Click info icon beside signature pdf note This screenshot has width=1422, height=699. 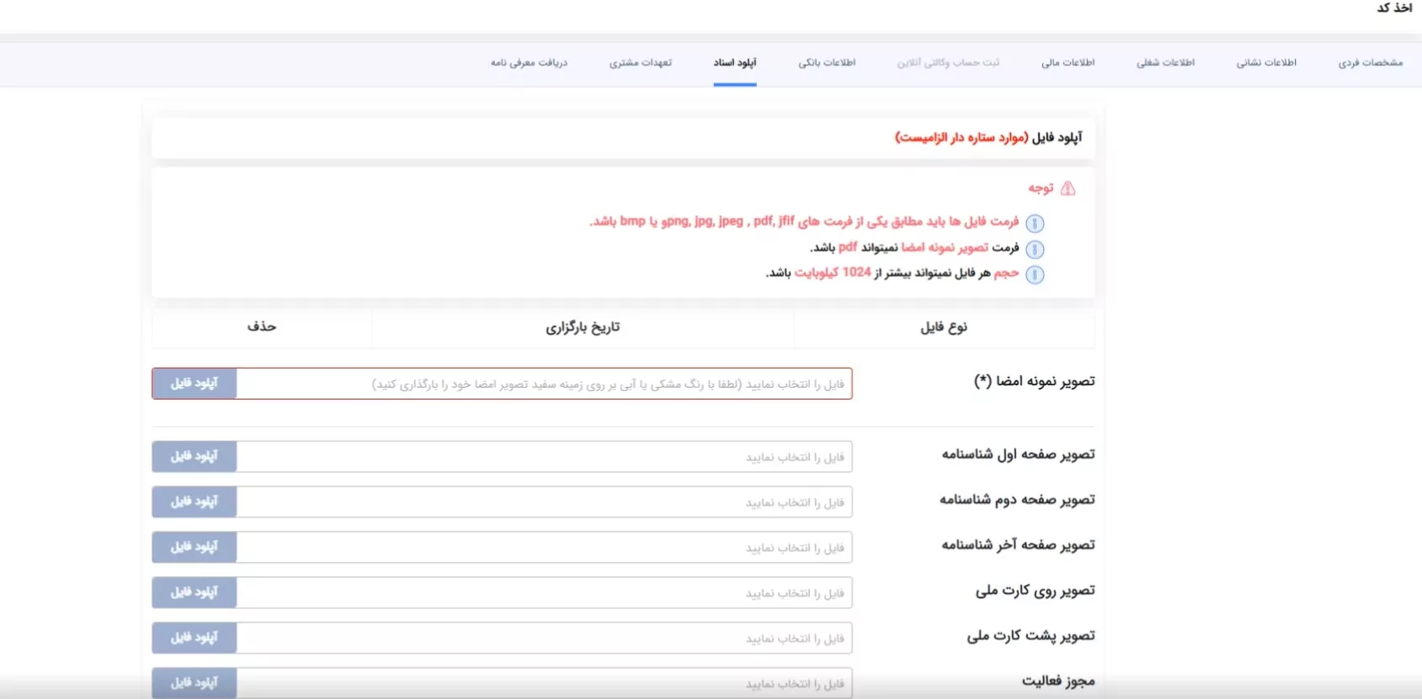click(x=1035, y=249)
